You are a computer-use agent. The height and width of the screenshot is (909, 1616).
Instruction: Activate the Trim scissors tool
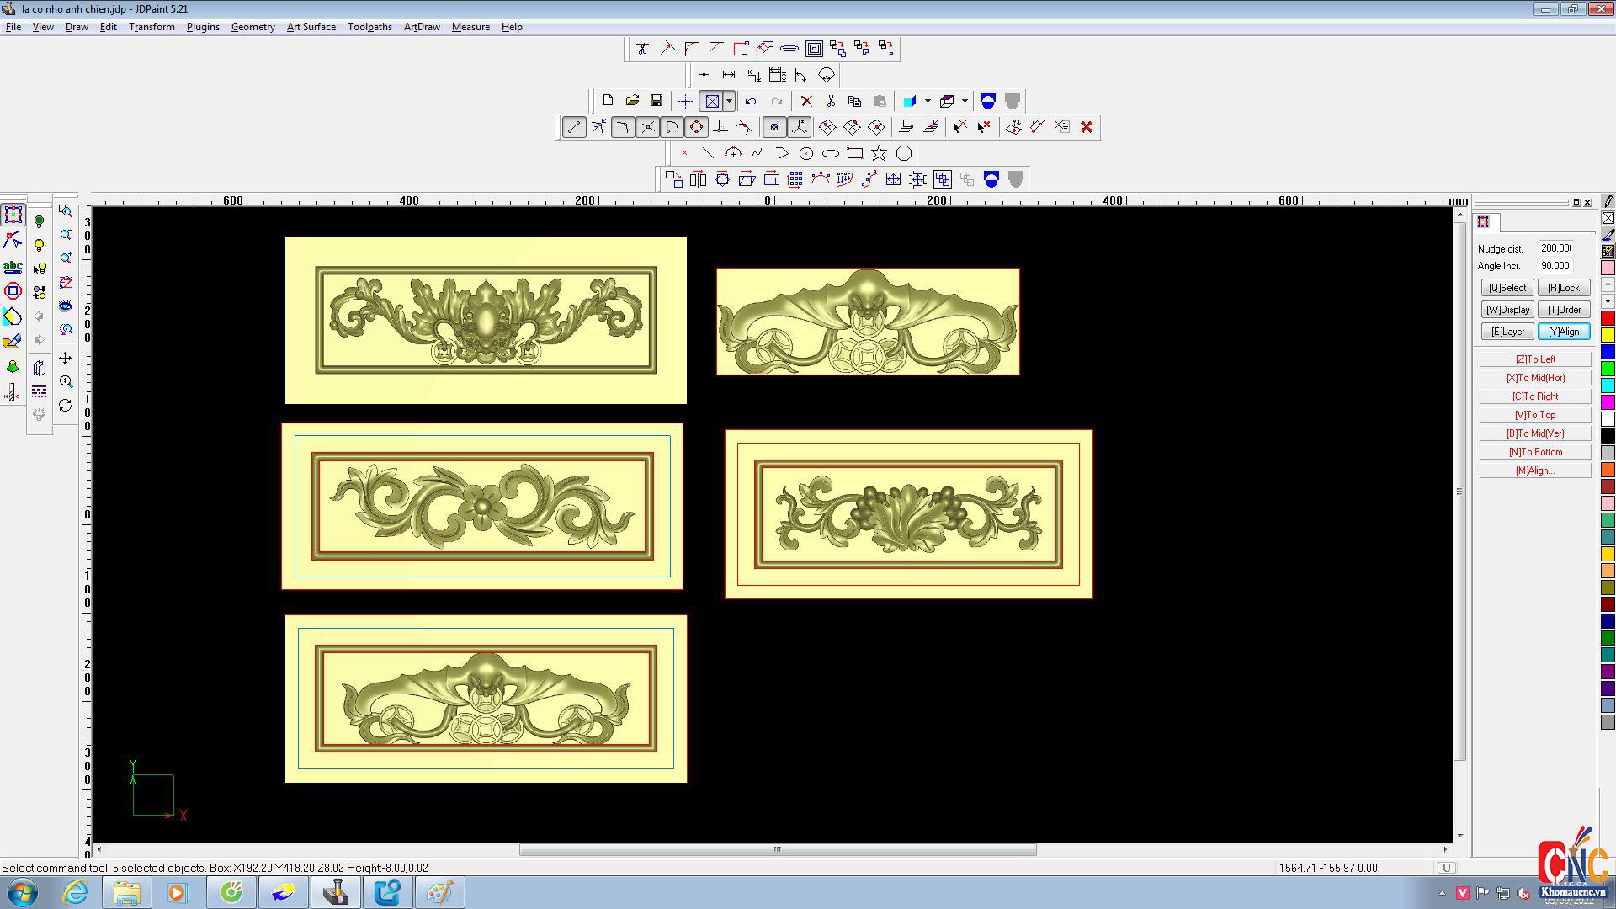pos(642,49)
